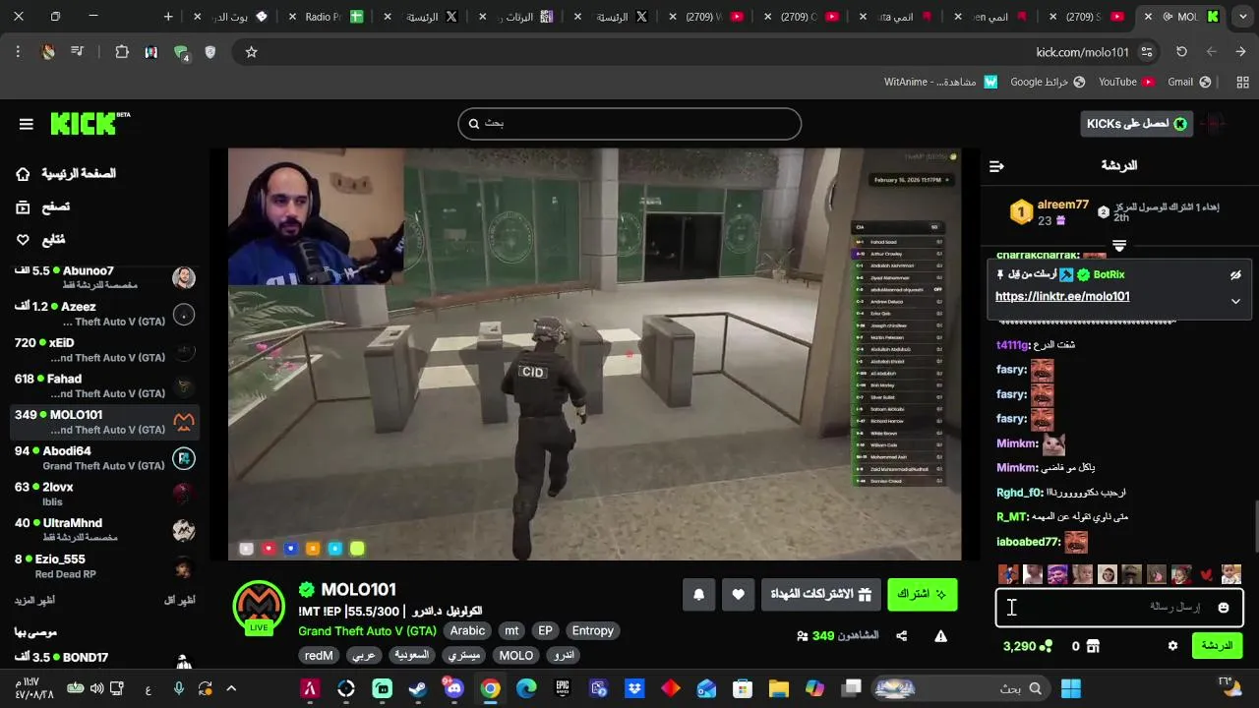Screen dimensions: 1259x708
Task: Bookmark page with star icon
Action: click(251, 52)
